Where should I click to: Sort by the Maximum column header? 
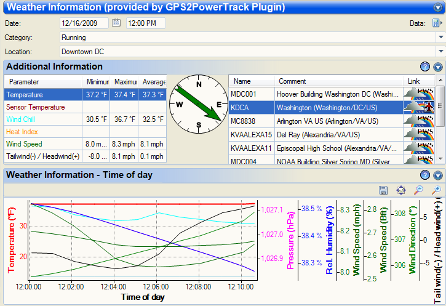pos(124,82)
